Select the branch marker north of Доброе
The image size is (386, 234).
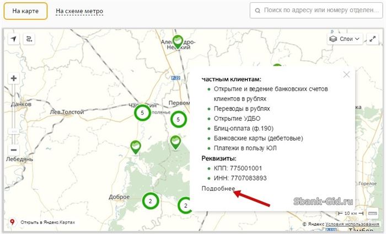point(136,147)
